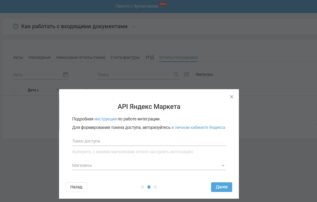
Task: Go to first step dot in dialog
Action: click(x=142, y=187)
